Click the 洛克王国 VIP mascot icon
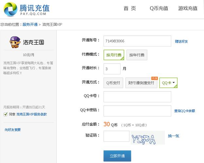The width and height of the screenshot is (204, 163). pos(15,42)
